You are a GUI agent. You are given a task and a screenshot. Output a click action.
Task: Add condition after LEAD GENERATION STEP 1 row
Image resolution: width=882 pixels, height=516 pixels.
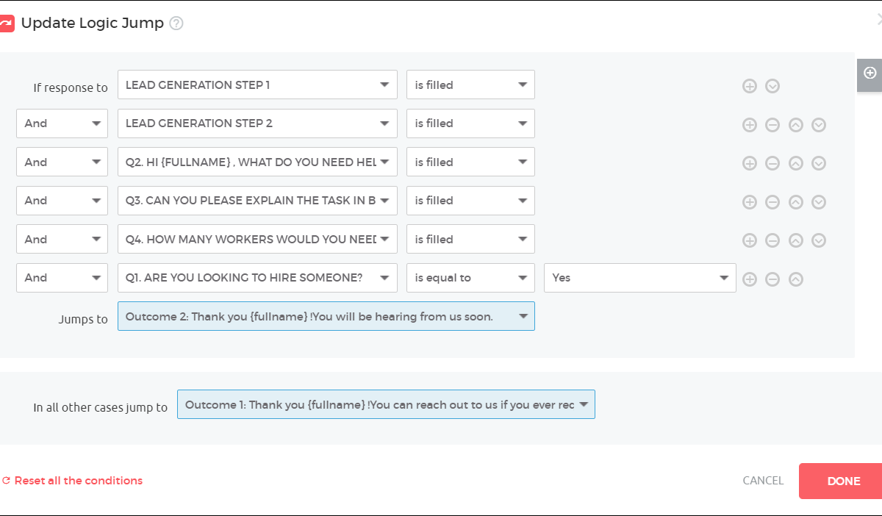click(749, 86)
